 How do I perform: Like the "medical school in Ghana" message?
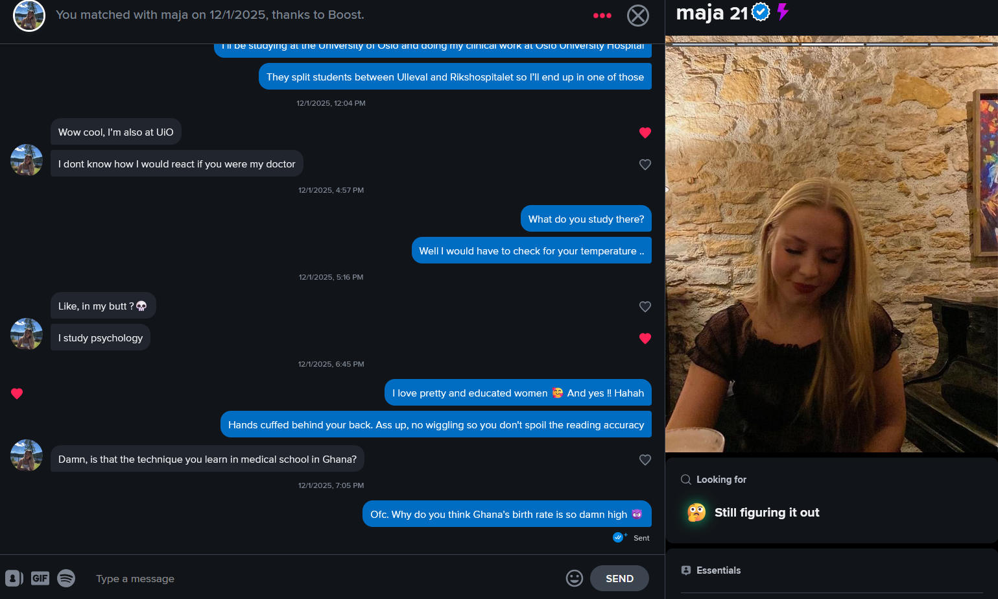pyautogui.click(x=645, y=459)
